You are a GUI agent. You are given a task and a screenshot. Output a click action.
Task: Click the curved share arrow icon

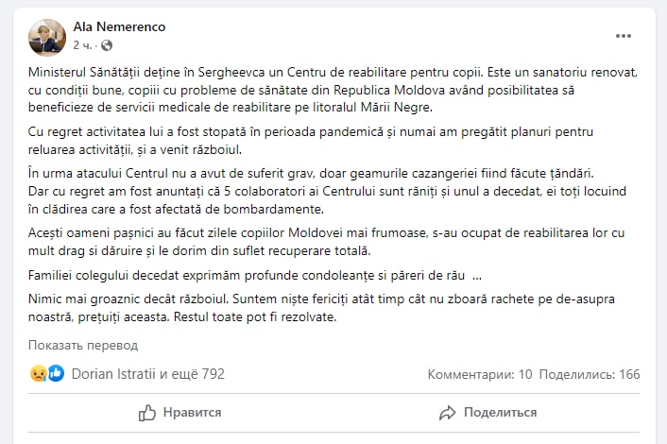click(x=448, y=412)
